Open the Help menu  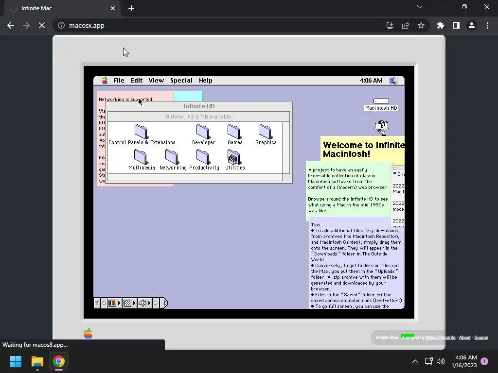(206, 81)
